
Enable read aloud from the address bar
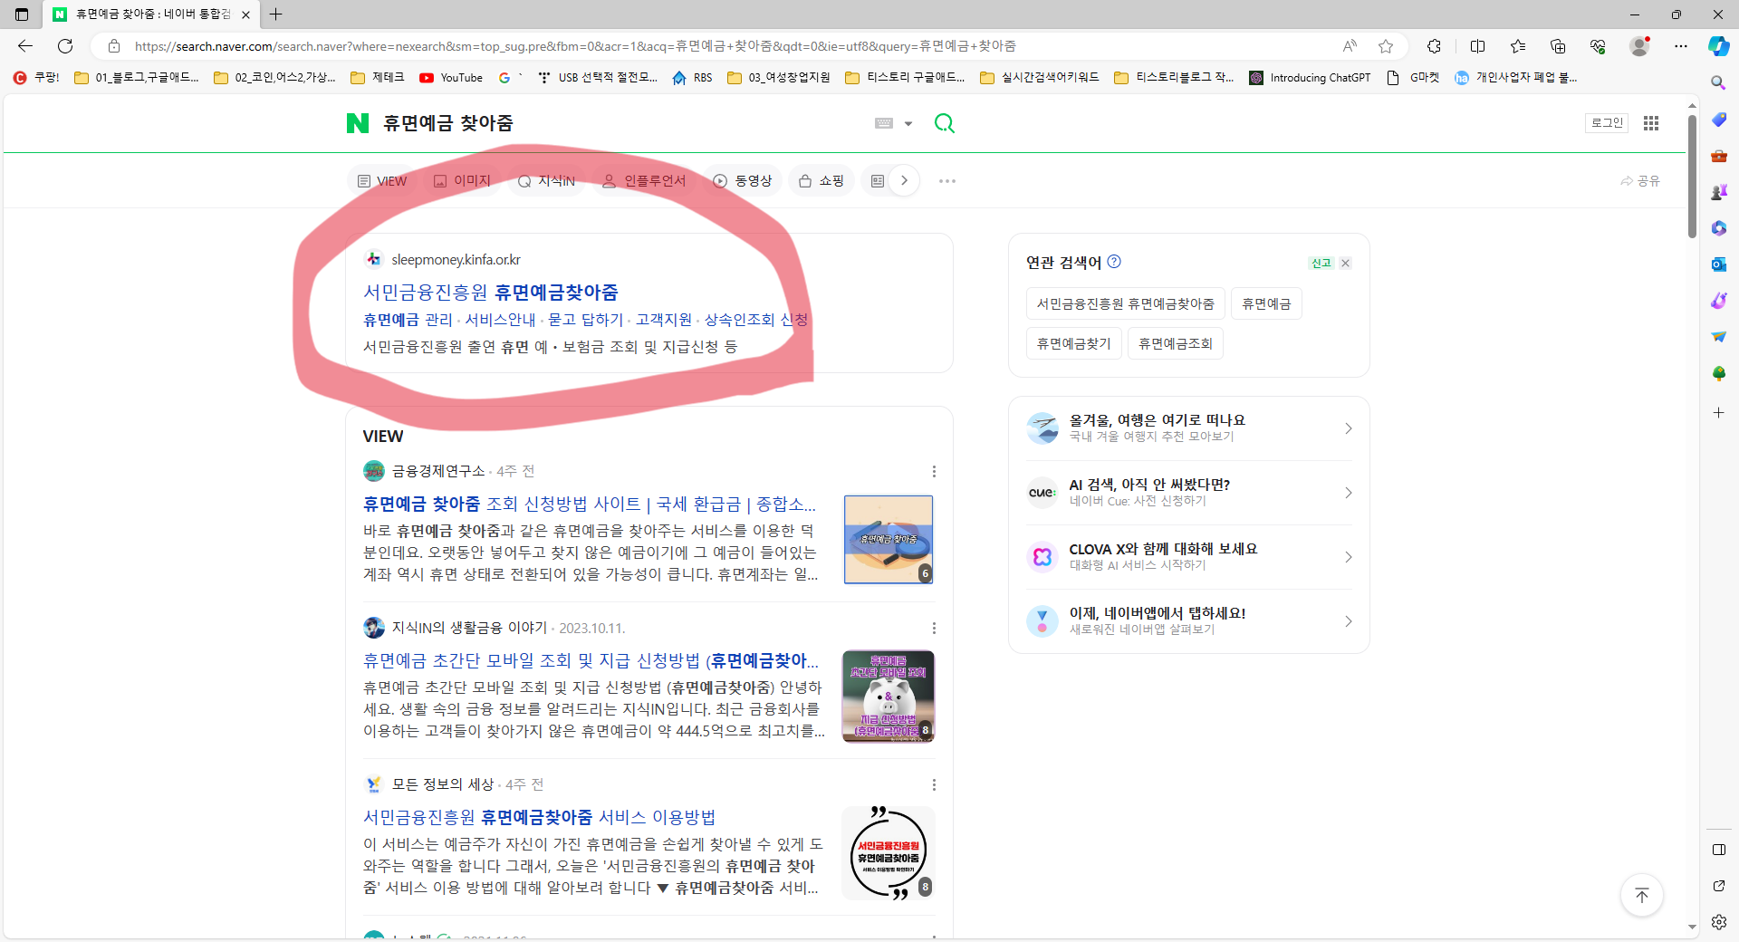[1350, 46]
